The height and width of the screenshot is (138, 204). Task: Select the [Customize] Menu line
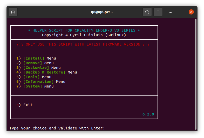(x=42, y=68)
